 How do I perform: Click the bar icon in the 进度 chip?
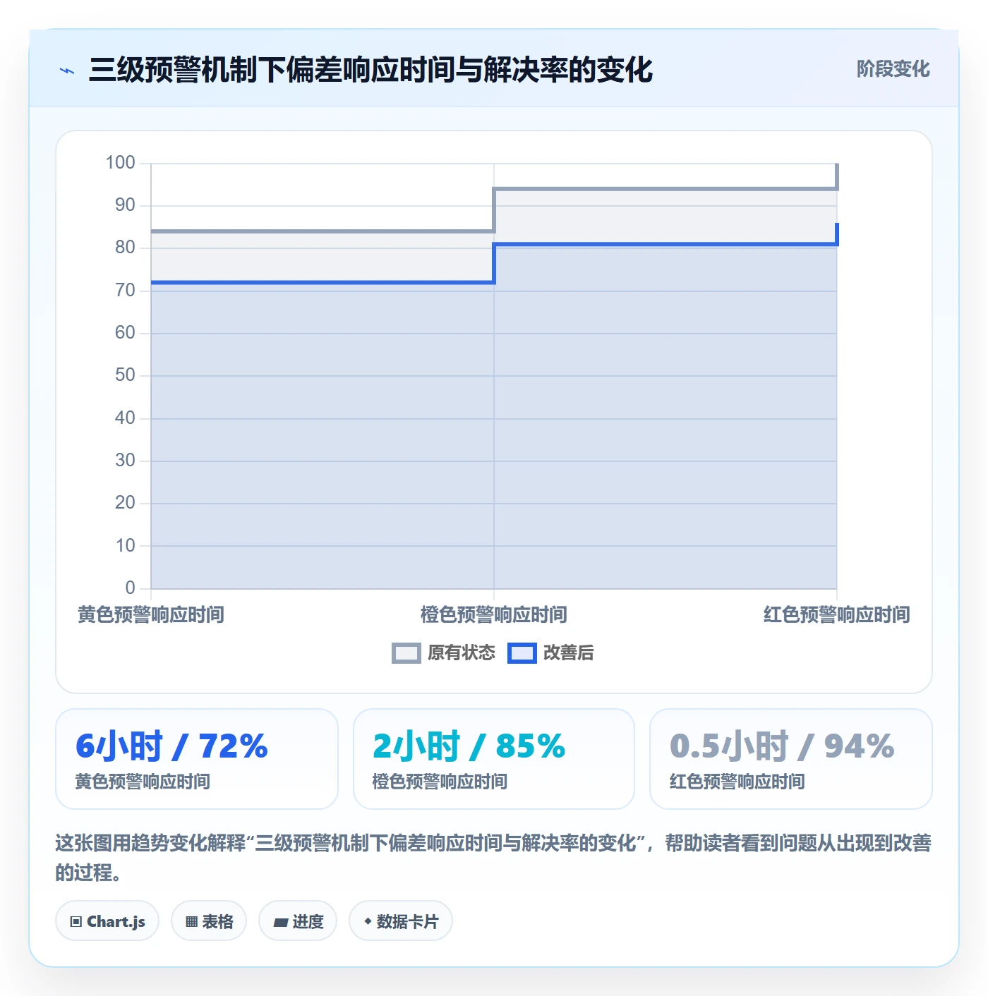280,922
